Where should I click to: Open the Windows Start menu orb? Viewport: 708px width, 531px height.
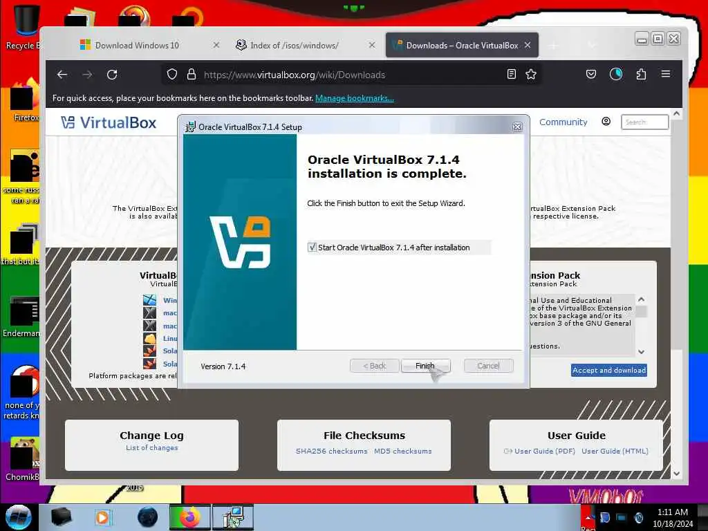click(x=18, y=517)
